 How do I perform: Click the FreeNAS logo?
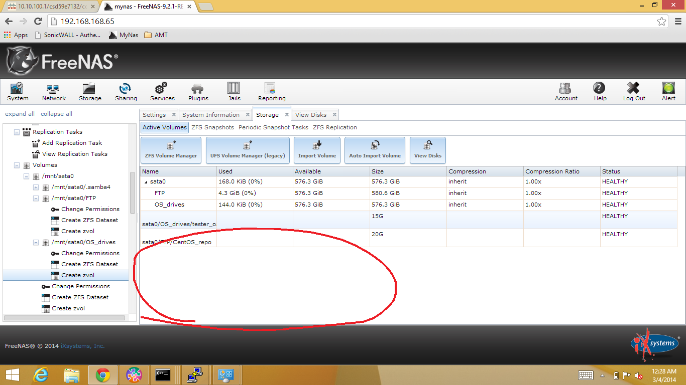pos(62,61)
